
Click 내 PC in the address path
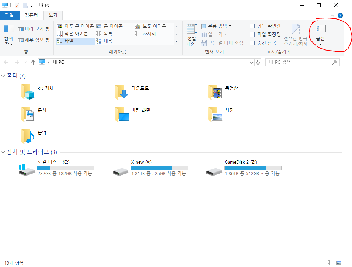(58, 62)
